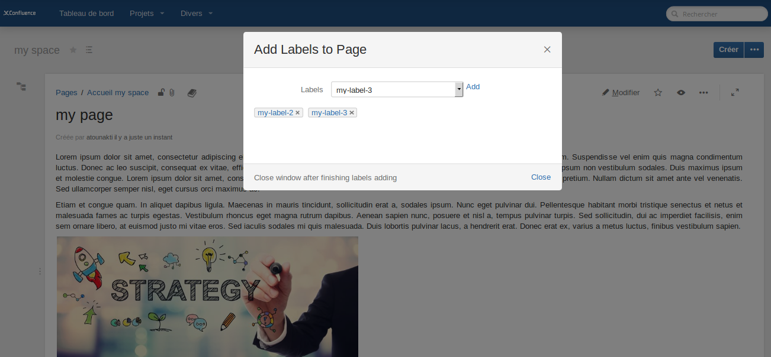771x357 pixels.
Task: Remove the my-label-3 label
Action: pos(352,113)
